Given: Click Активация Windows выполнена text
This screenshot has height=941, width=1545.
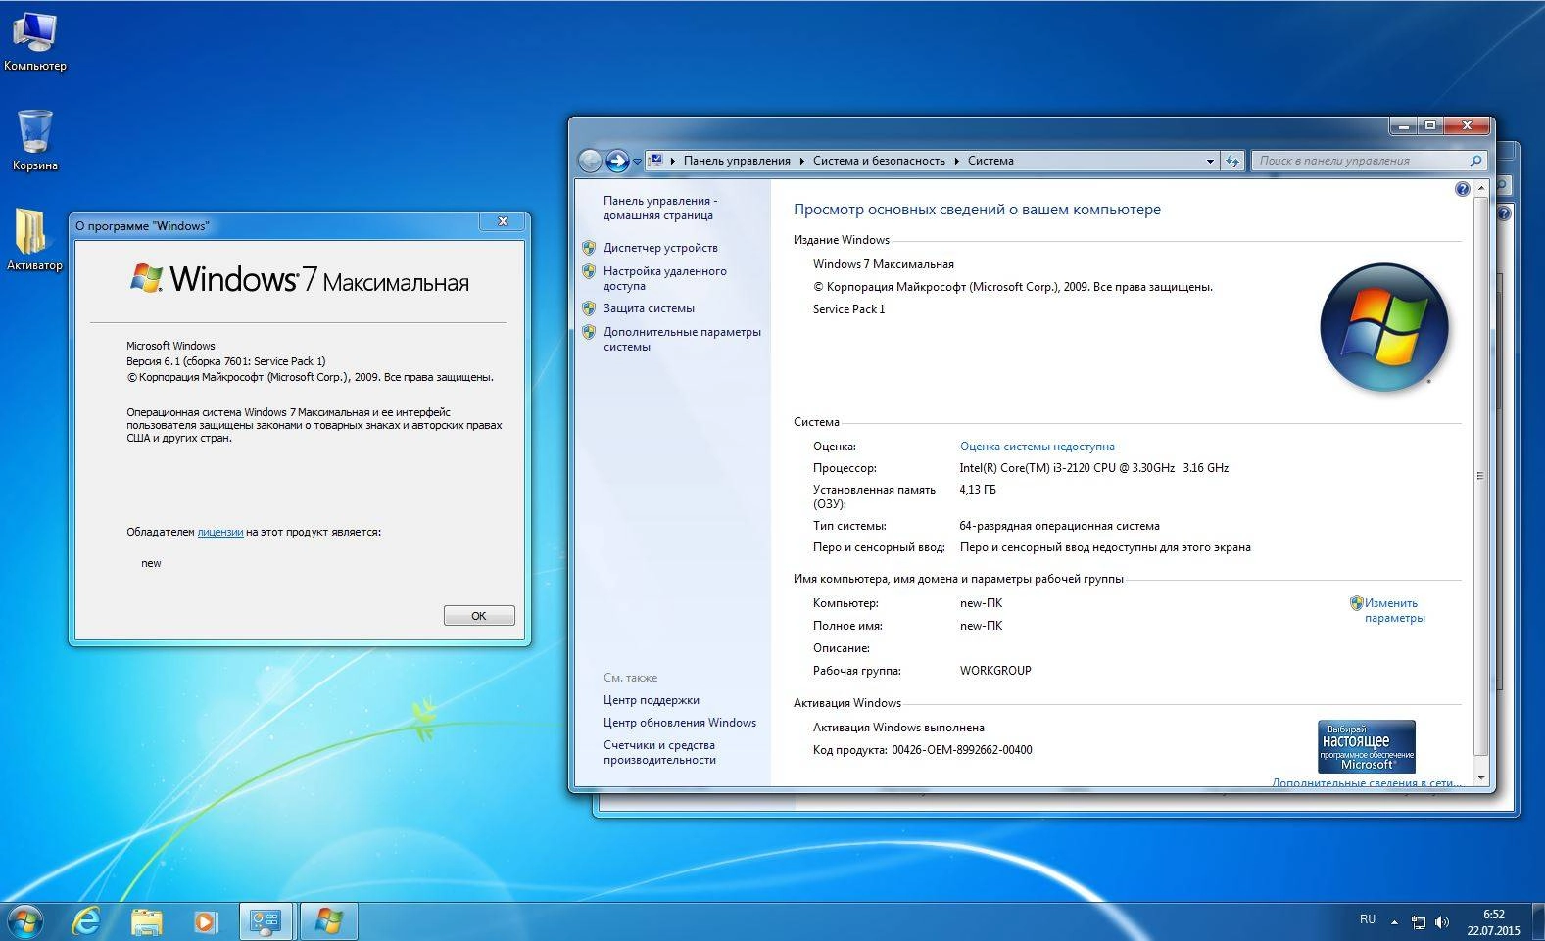Looking at the screenshot, I should [898, 728].
